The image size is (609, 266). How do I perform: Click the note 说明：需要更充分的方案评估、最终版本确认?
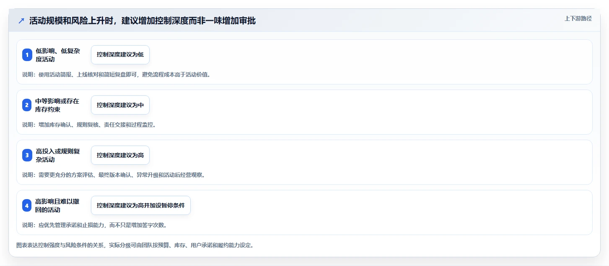pyautogui.click(x=114, y=175)
